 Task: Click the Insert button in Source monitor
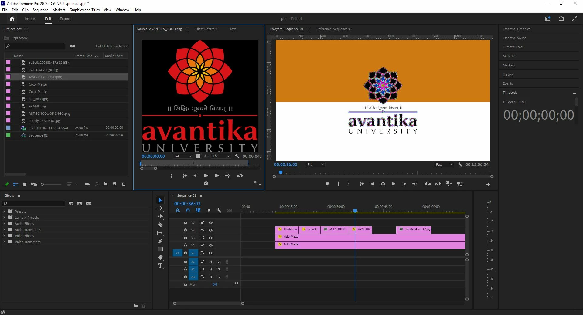(x=240, y=175)
